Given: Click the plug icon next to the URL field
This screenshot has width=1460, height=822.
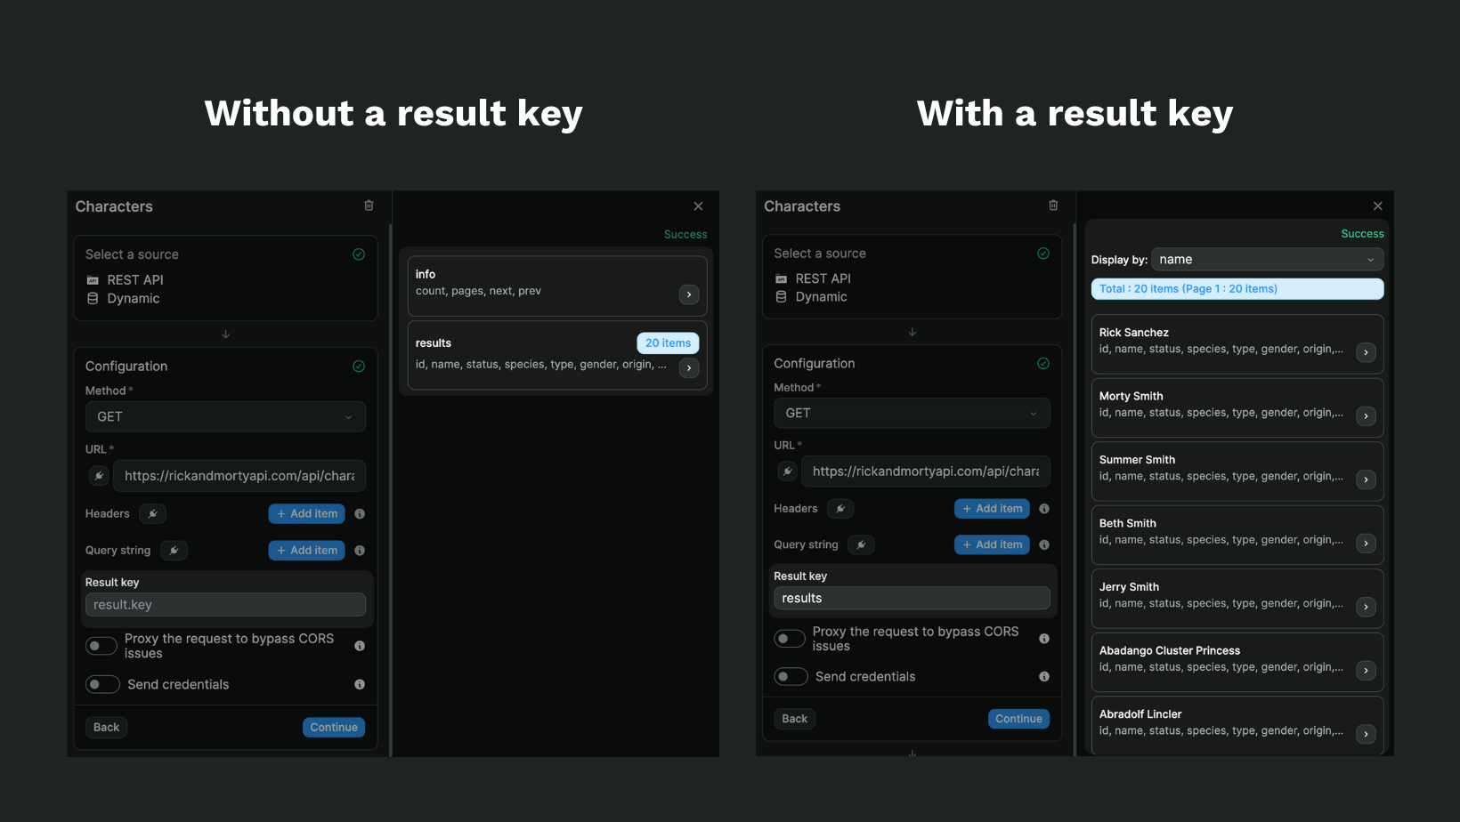Looking at the screenshot, I should pyautogui.click(x=99, y=475).
